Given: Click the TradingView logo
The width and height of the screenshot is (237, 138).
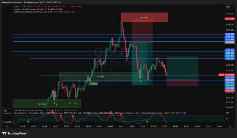Looking at the screenshot, I should (x=14, y=133).
